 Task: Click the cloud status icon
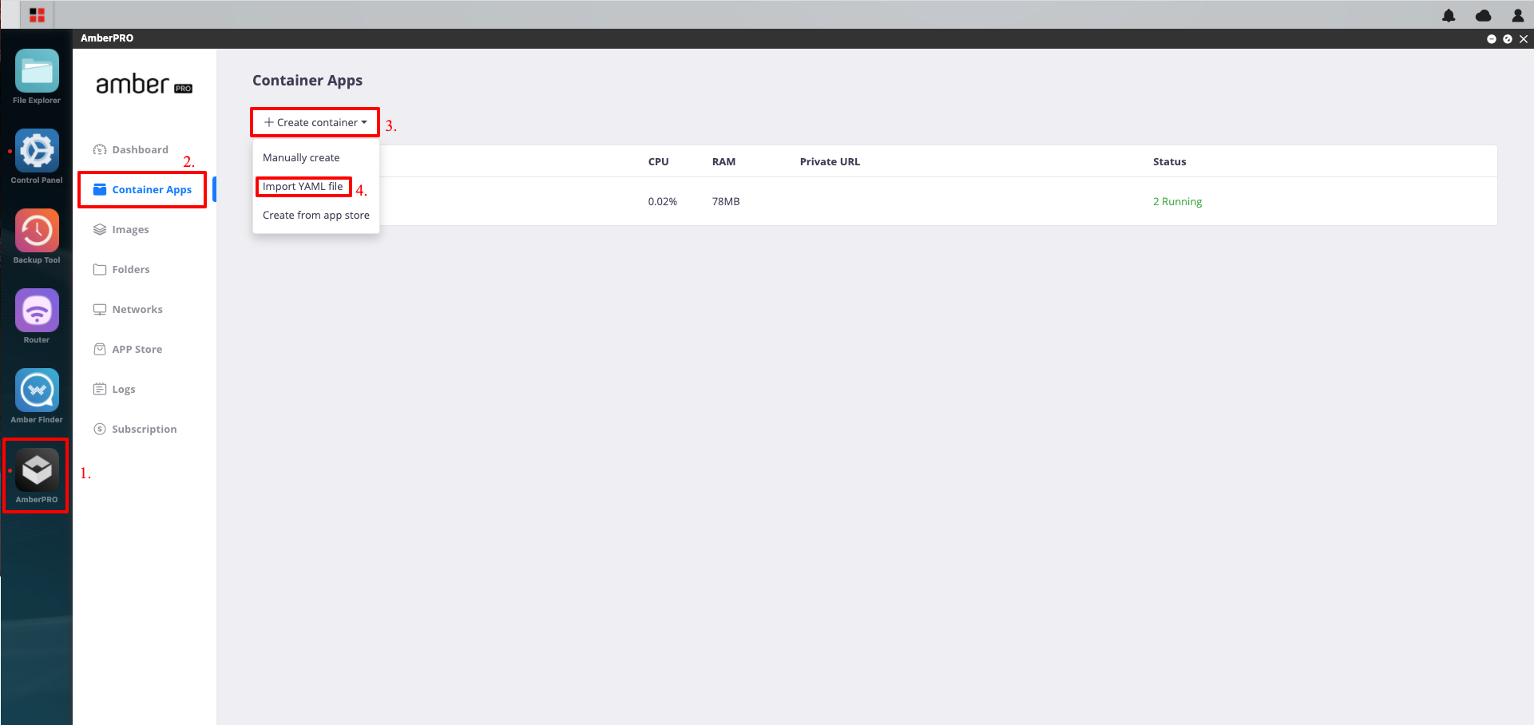[1483, 15]
